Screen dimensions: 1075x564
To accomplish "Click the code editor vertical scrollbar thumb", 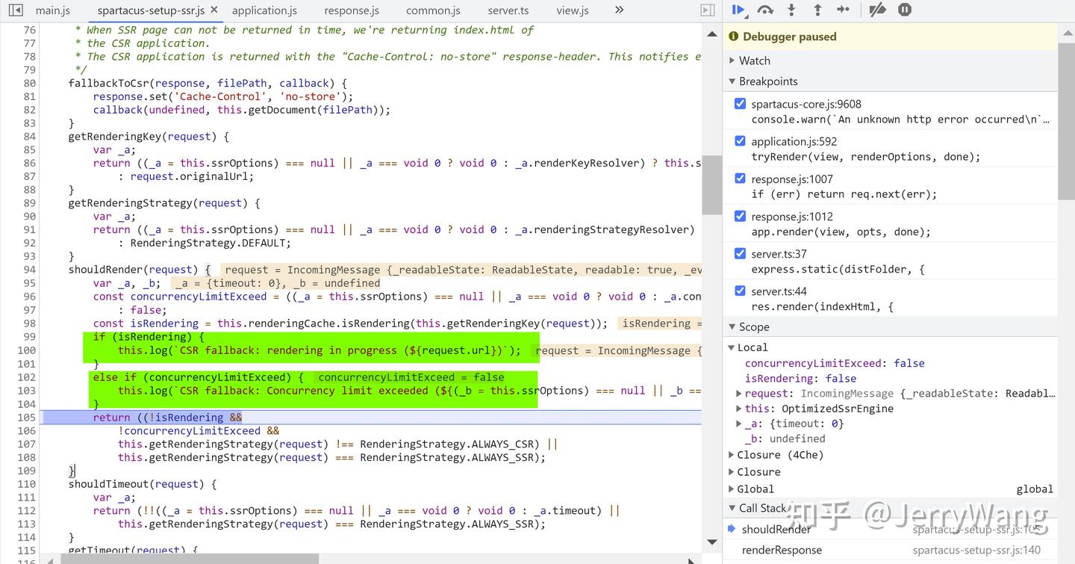I will [x=711, y=185].
